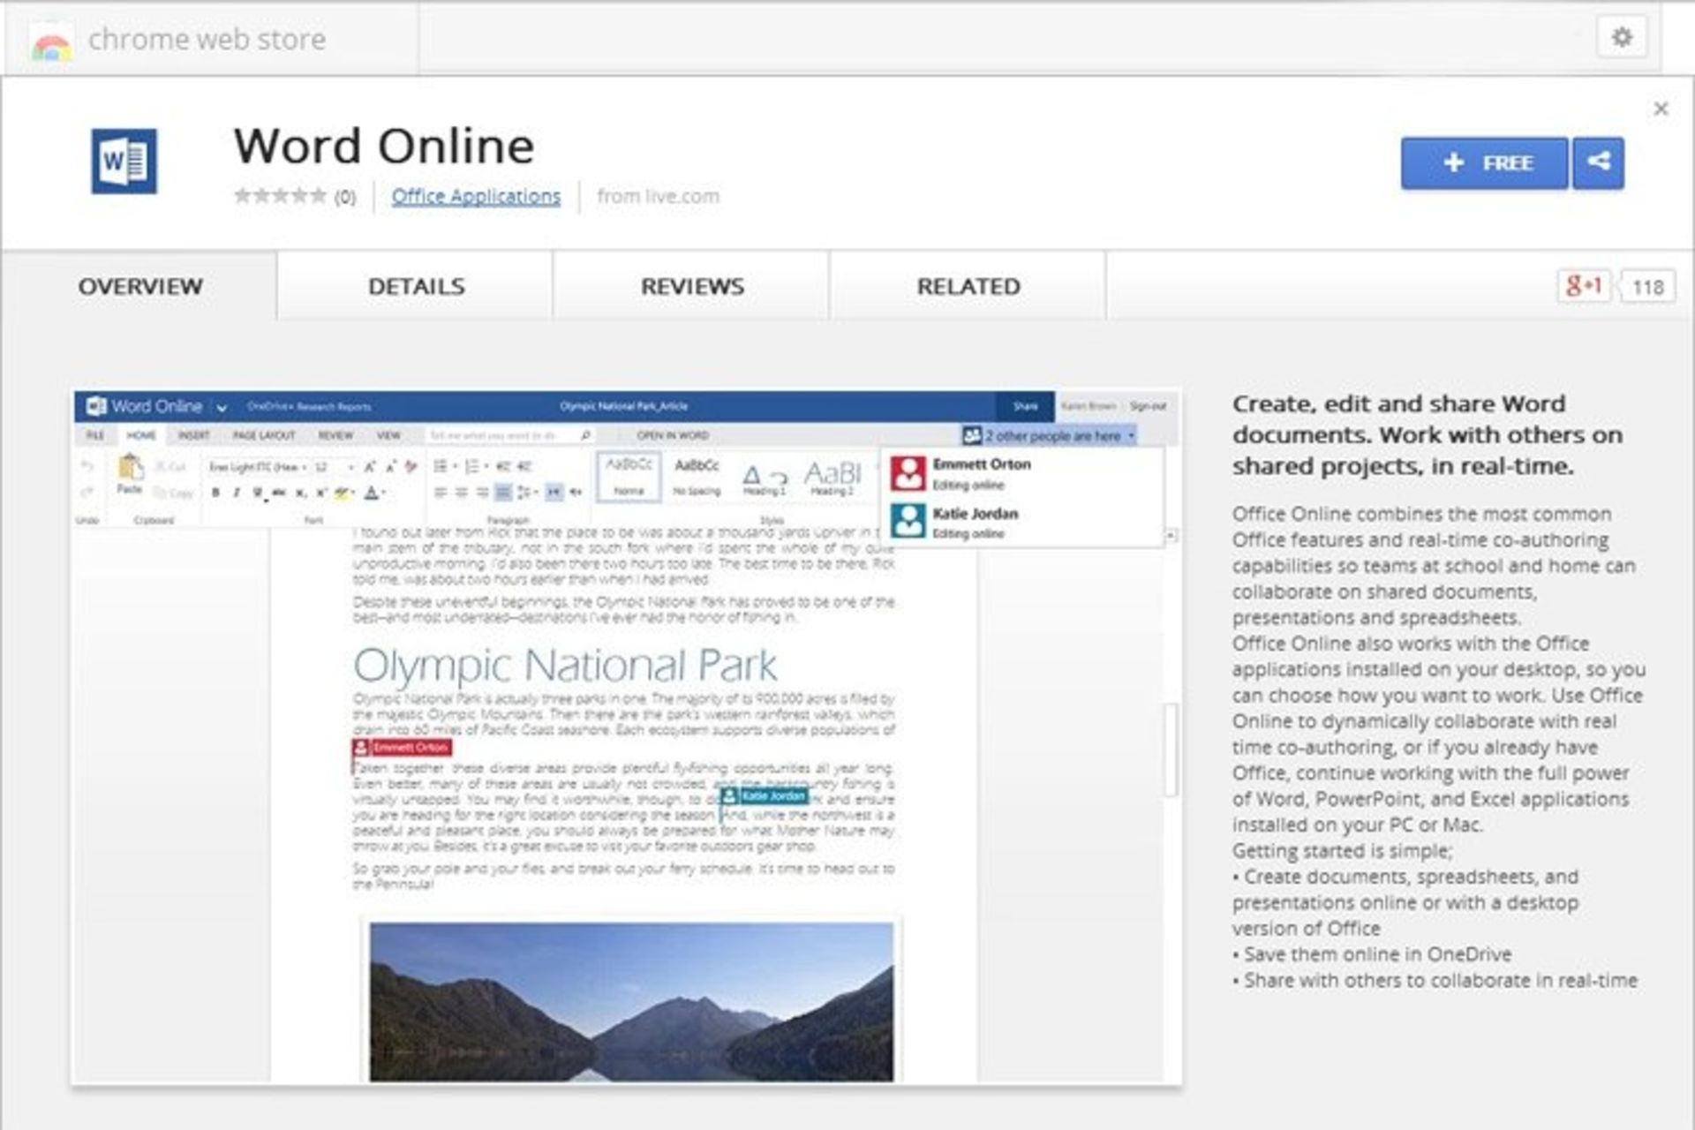1695x1130 pixels.
Task: Toggle Strikethrough in the preview ribbon
Action: (x=279, y=493)
